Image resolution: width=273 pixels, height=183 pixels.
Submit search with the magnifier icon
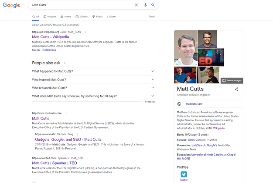point(153,5)
